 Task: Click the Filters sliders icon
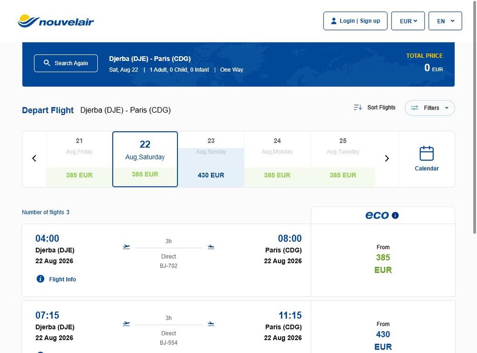click(415, 108)
